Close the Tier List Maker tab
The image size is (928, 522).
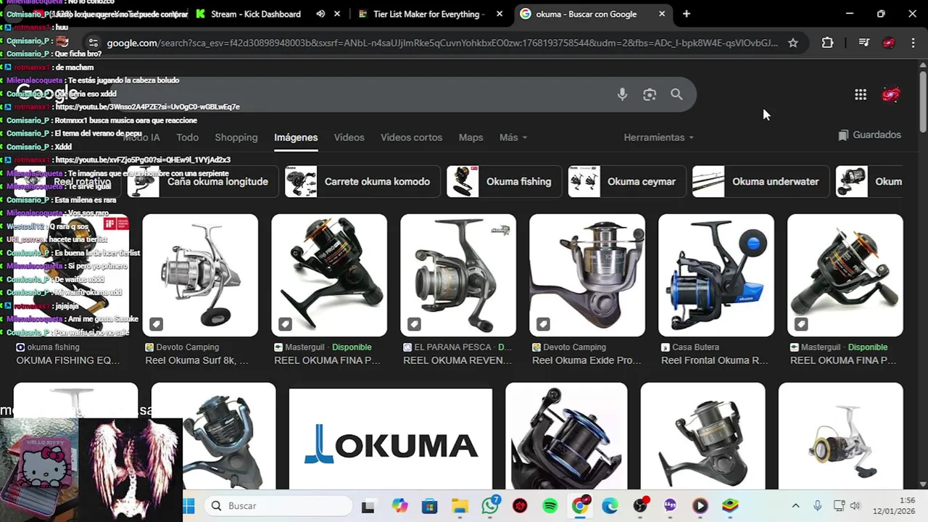point(500,14)
